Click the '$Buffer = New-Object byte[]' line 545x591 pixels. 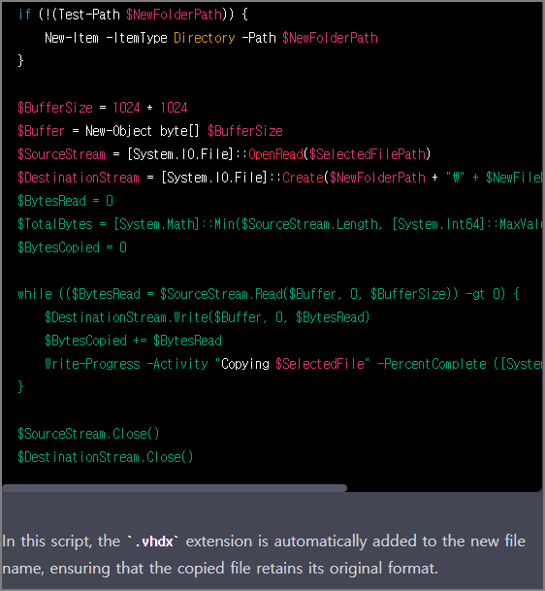coord(150,131)
